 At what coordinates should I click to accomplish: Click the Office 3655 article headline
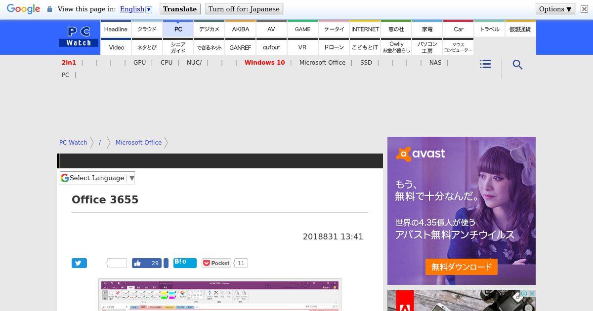[x=105, y=199]
